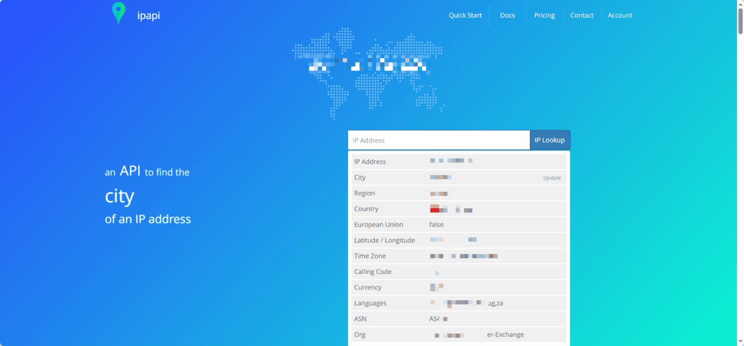Click the country flag icon in Country row
This screenshot has height=346, width=744.
click(435, 209)
